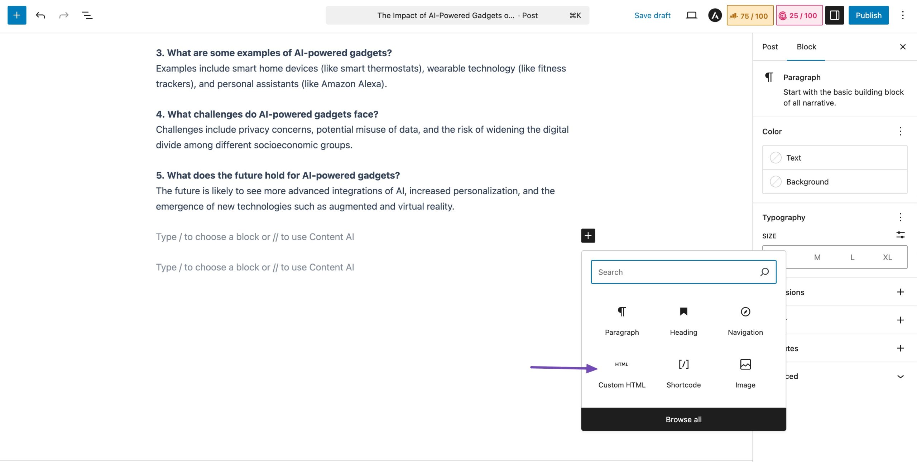917x462 pixels.
Task: Toggle custom font size control
Action: click(900, 235)
